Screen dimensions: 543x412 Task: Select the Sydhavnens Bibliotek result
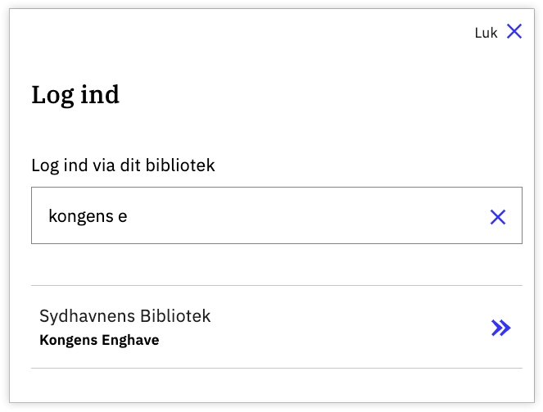tap(125, 316)
